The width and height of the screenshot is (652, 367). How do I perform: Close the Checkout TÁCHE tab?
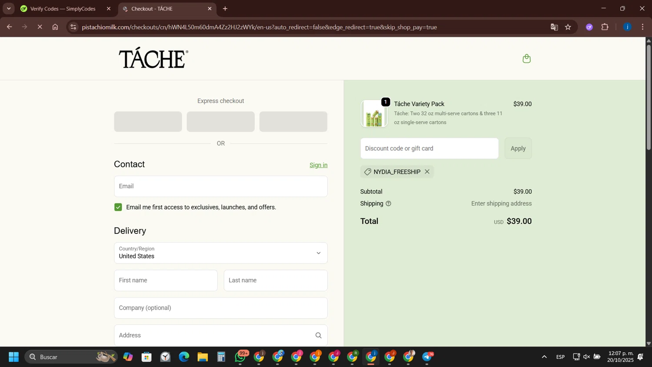pos(210,9)
